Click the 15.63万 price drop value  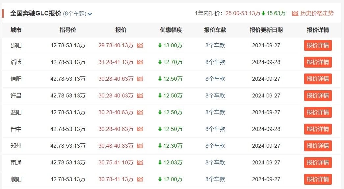coord(276,13)
